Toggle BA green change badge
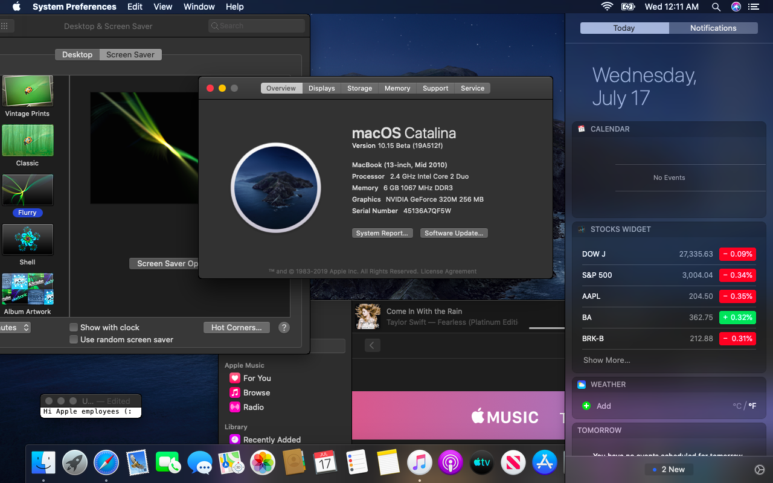Viewport: 773px width, 483px height. [737, 318]
